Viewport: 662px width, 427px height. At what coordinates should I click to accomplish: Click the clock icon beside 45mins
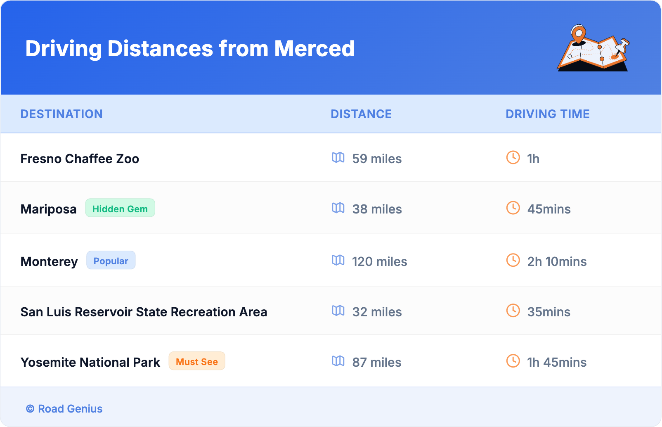pos(513,208)
